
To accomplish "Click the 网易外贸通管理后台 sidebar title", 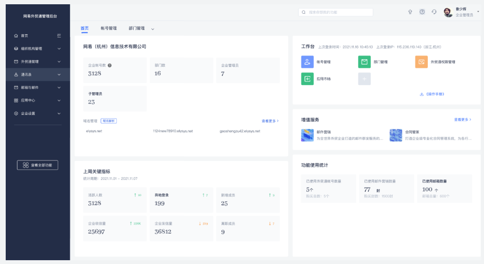I will point(40,16).
